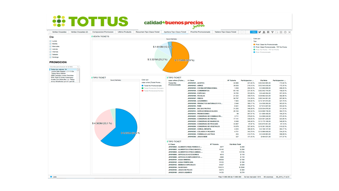
Task: Select the AGUA MINERAL row
Action: coord(206,159)
